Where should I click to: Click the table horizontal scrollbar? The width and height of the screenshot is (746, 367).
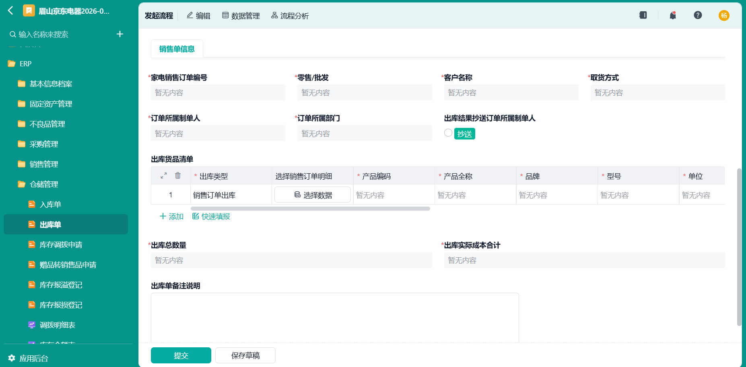(x=310, y=209)
